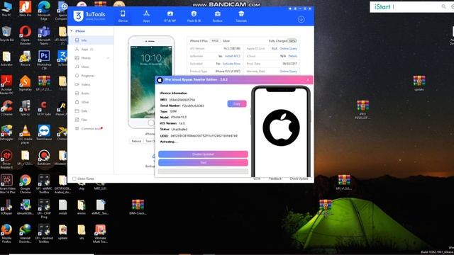Open the Google Chrome desktop icon
Image resolution: width=454 pixels, height=255 pixels.
[x=26, y=183]
